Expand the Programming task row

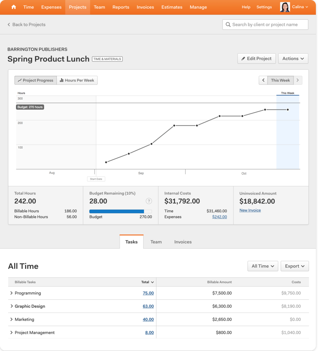11,293
